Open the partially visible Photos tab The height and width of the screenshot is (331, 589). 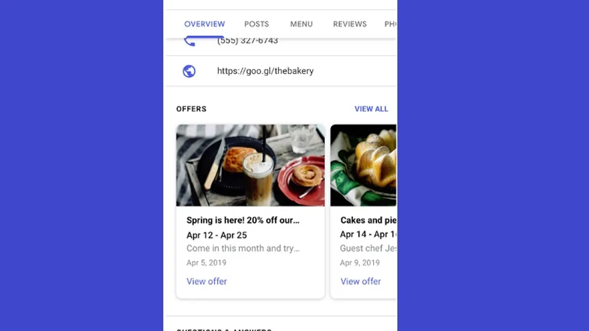(x=390, y=24)
